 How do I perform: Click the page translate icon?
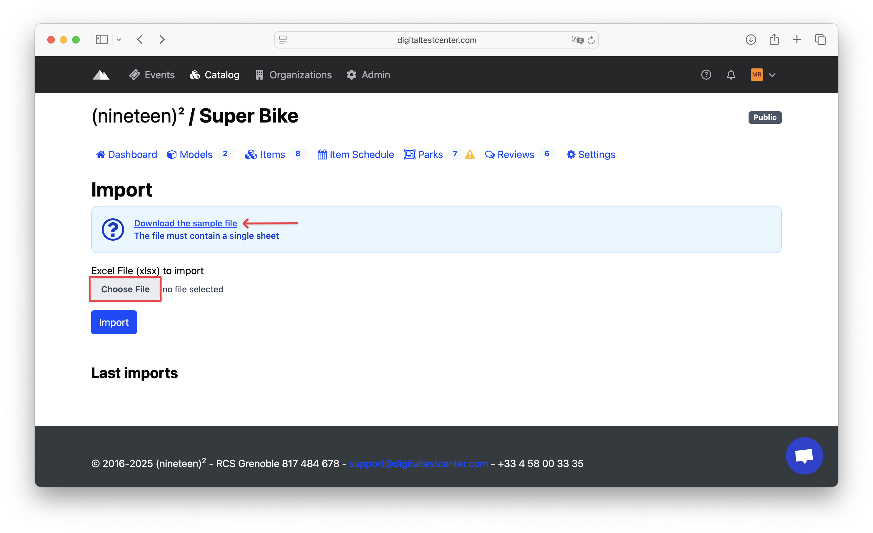point(577,40)
